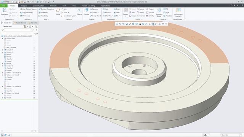Click the Pattern tool icon

pos(125,11)
